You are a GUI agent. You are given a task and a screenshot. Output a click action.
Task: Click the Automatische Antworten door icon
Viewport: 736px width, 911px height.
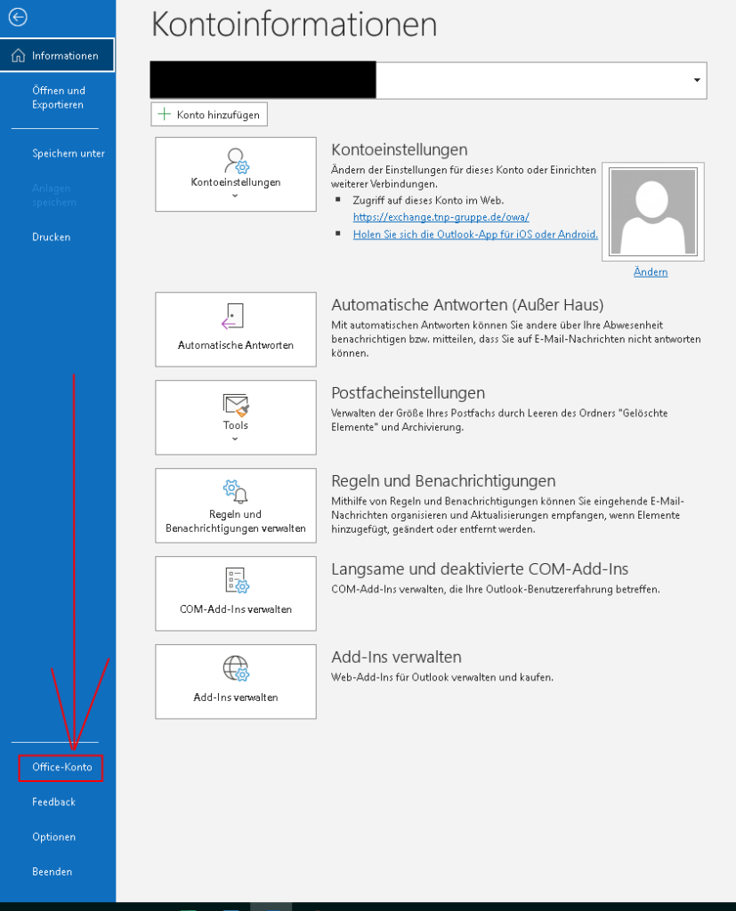(235, 318)
